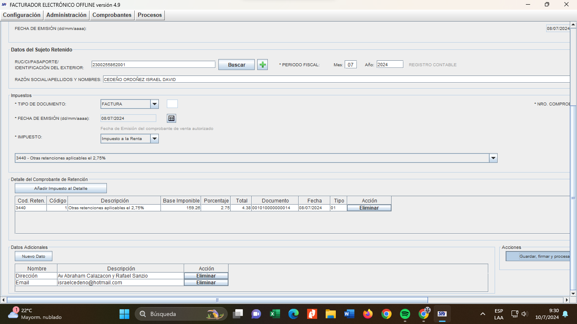Image resolution: width=577 pixels, height=324 pixels.
Task: Open the calendar date picker icon
Action: pyautogui.click(x=171, y=118)
